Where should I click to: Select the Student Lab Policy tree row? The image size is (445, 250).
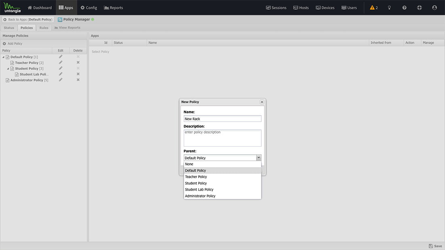(x=34, y=74)
